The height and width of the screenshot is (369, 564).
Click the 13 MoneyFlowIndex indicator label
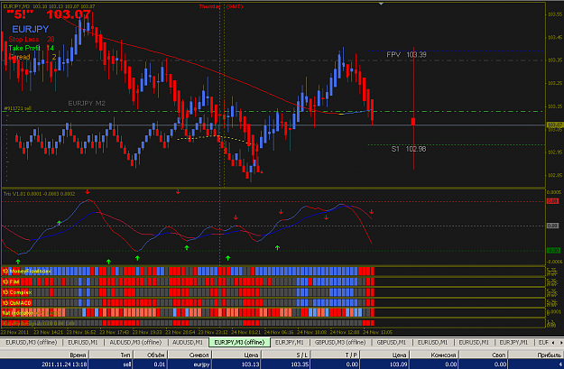pos(26,272)
